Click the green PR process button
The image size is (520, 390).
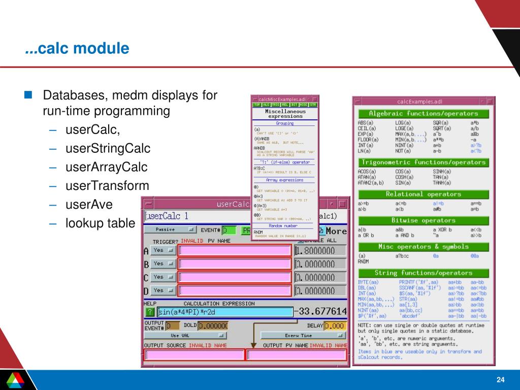(x=246, y=231)
